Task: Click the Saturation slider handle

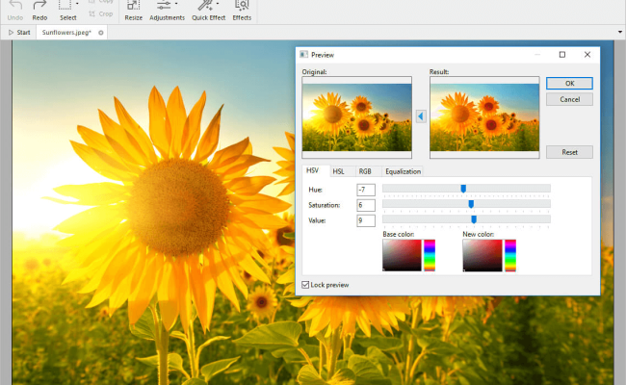Action: (x=471, y=204)
